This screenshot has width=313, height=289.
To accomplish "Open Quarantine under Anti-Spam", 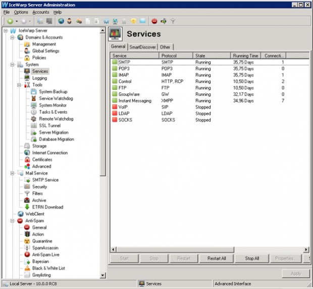I will (42, 241).
